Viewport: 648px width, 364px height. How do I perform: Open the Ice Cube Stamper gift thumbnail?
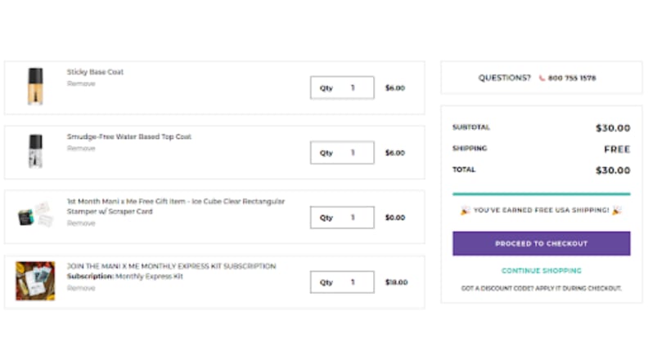(x=35, y=215)
